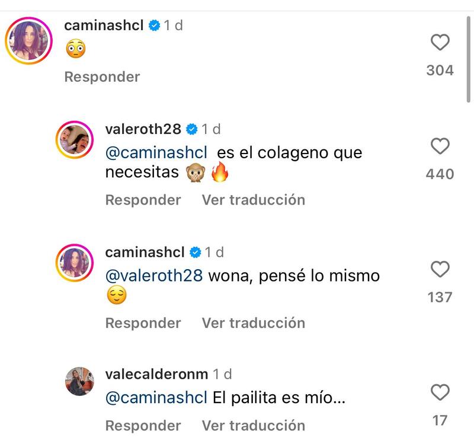Like caminashcl's "pensé lo mismo" reply
The image size is (474, 441).
click(x=440, y=270)
